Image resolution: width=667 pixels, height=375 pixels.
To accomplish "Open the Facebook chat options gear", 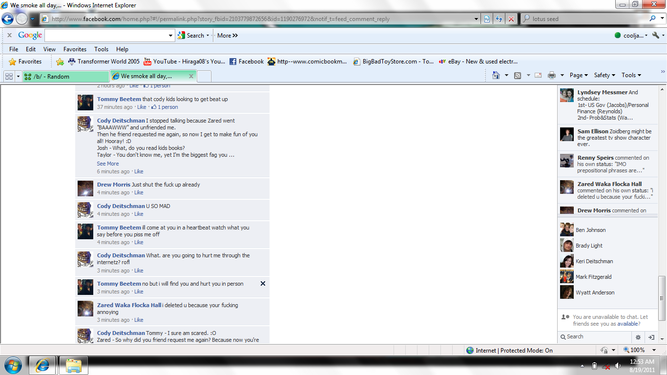I will click(638, 337).
